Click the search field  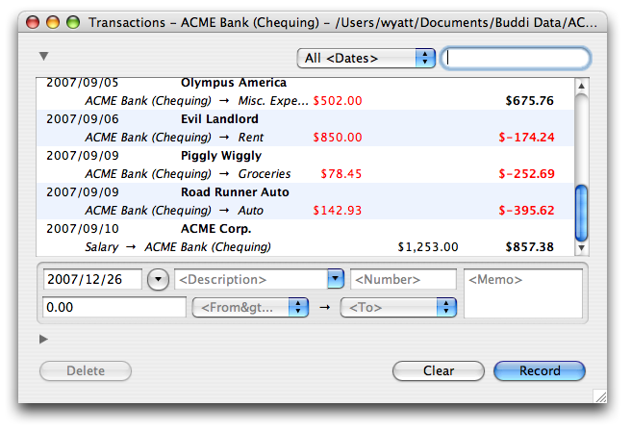[x=516, y=59]
